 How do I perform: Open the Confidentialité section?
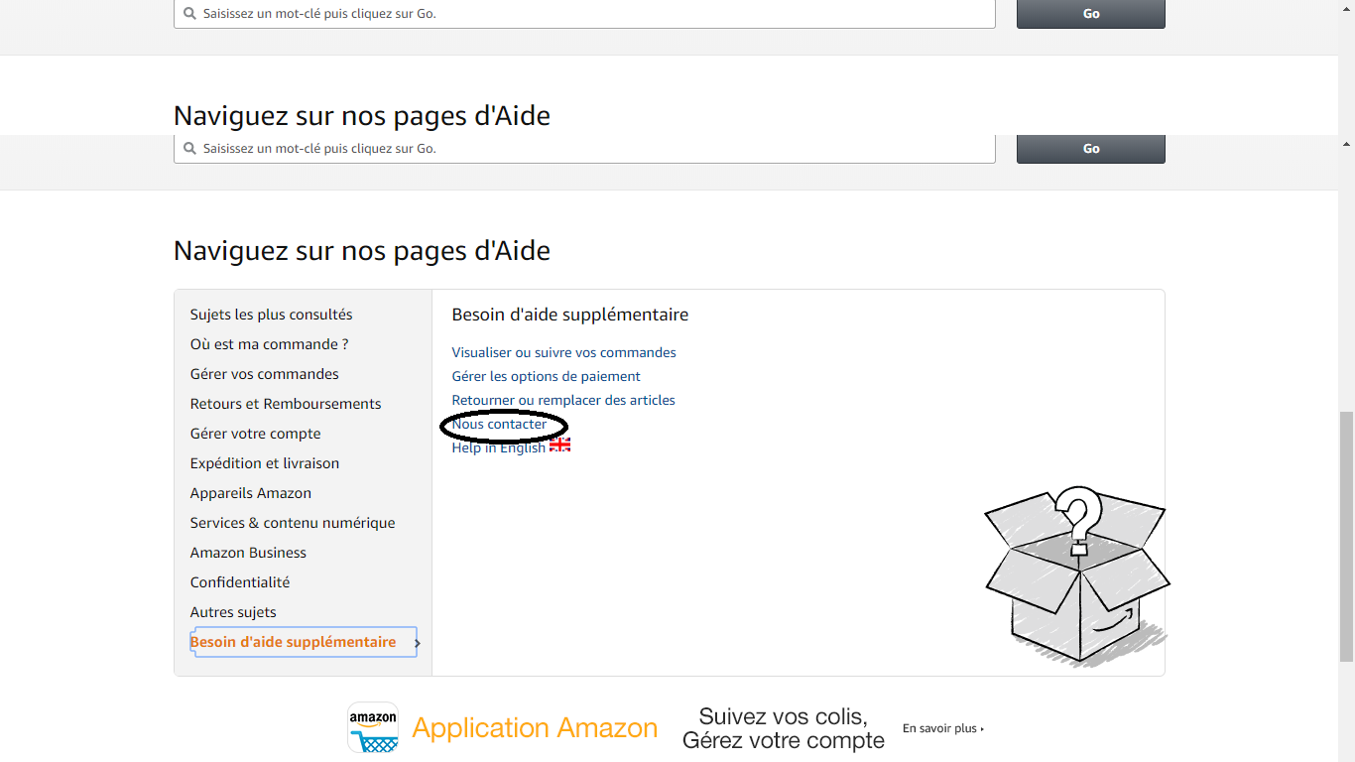[x=240, y=582]
